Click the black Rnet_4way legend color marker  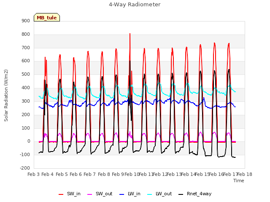click(181, 194)
